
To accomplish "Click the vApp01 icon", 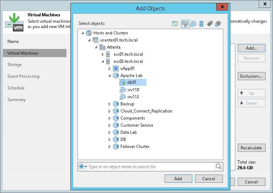I will click(x=116, y=68).
